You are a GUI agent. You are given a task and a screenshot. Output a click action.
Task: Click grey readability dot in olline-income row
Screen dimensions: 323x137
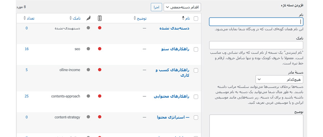pyautogui.click(x=88, y=70)
